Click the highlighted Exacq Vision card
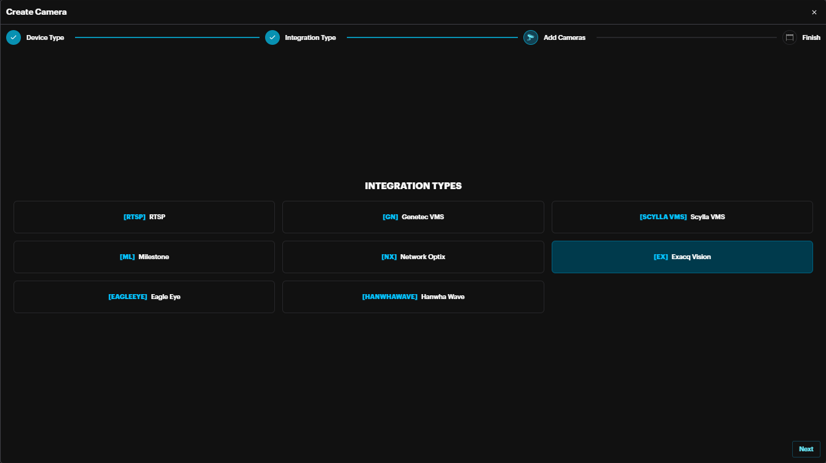The width and height of the screenshot is (826, 463). [x=682, y=257]
